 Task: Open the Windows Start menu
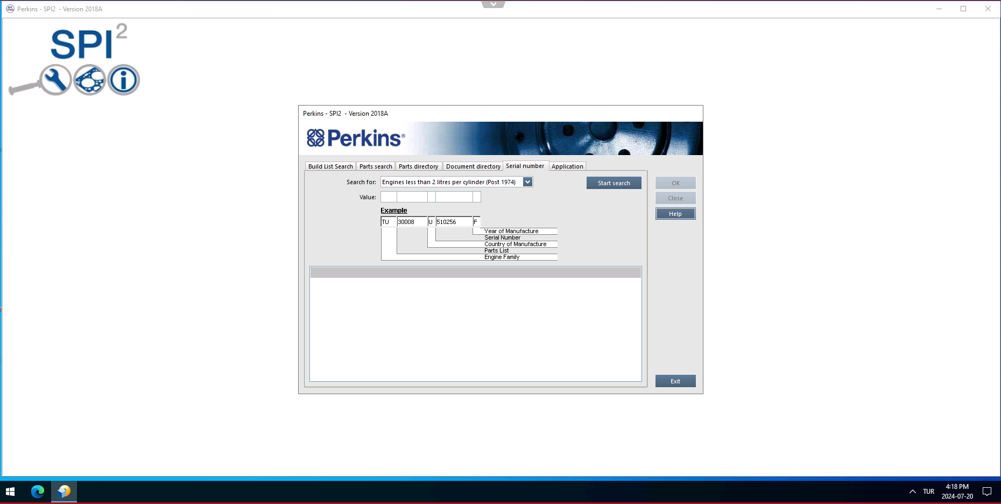point(10,492)
